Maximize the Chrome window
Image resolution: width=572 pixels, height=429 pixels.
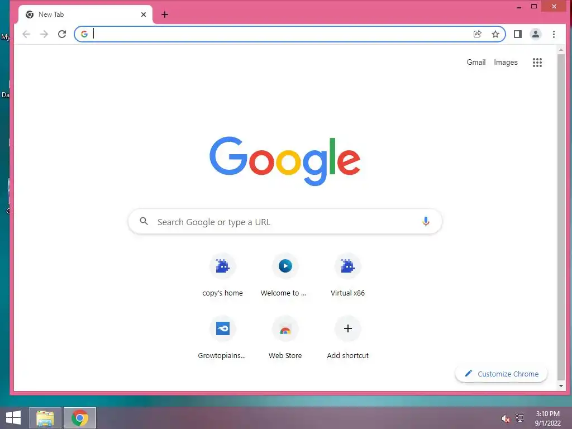534,7
